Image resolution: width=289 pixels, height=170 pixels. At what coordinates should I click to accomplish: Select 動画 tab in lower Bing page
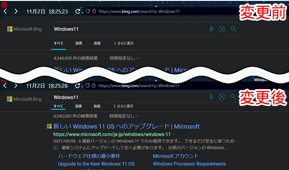tap(97, 106)
